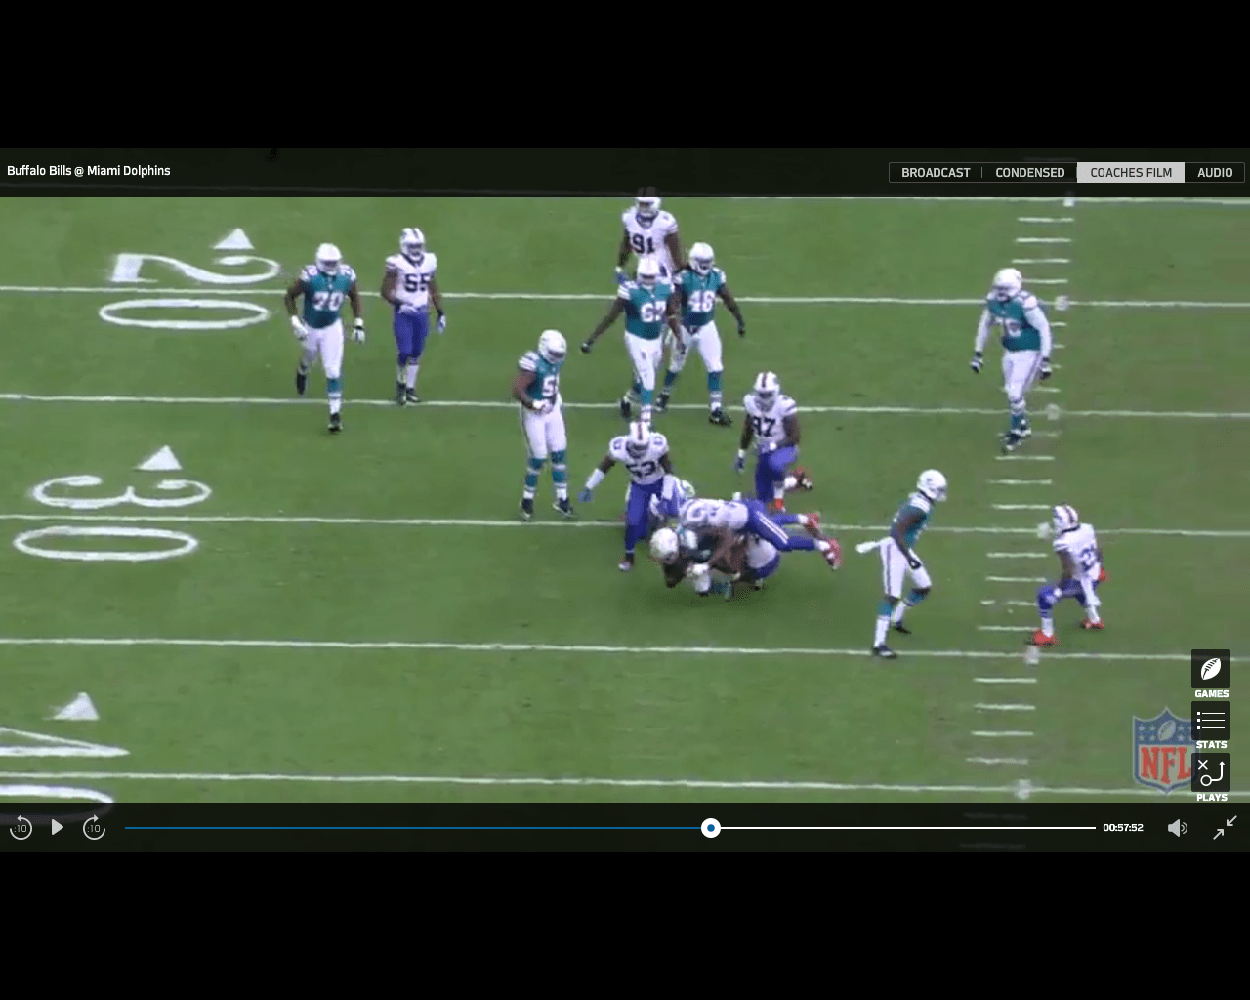Screen dimensions: 1250x1000
Task: Open the Stats list icon
Action: tap(1211, 722)
